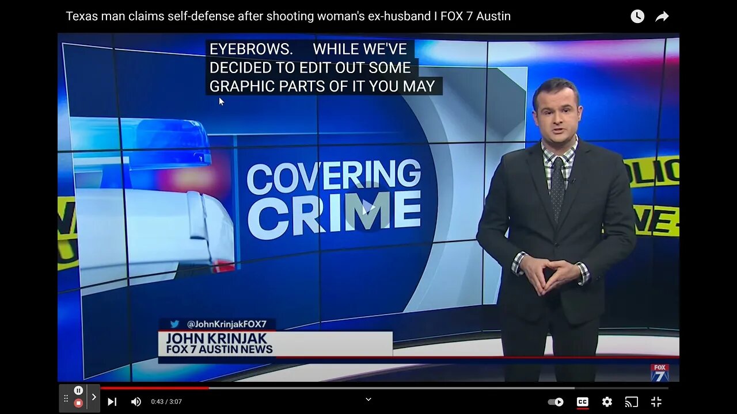737x414 pixels.
Task: Open the video settings gear
Action: [607, 402]
